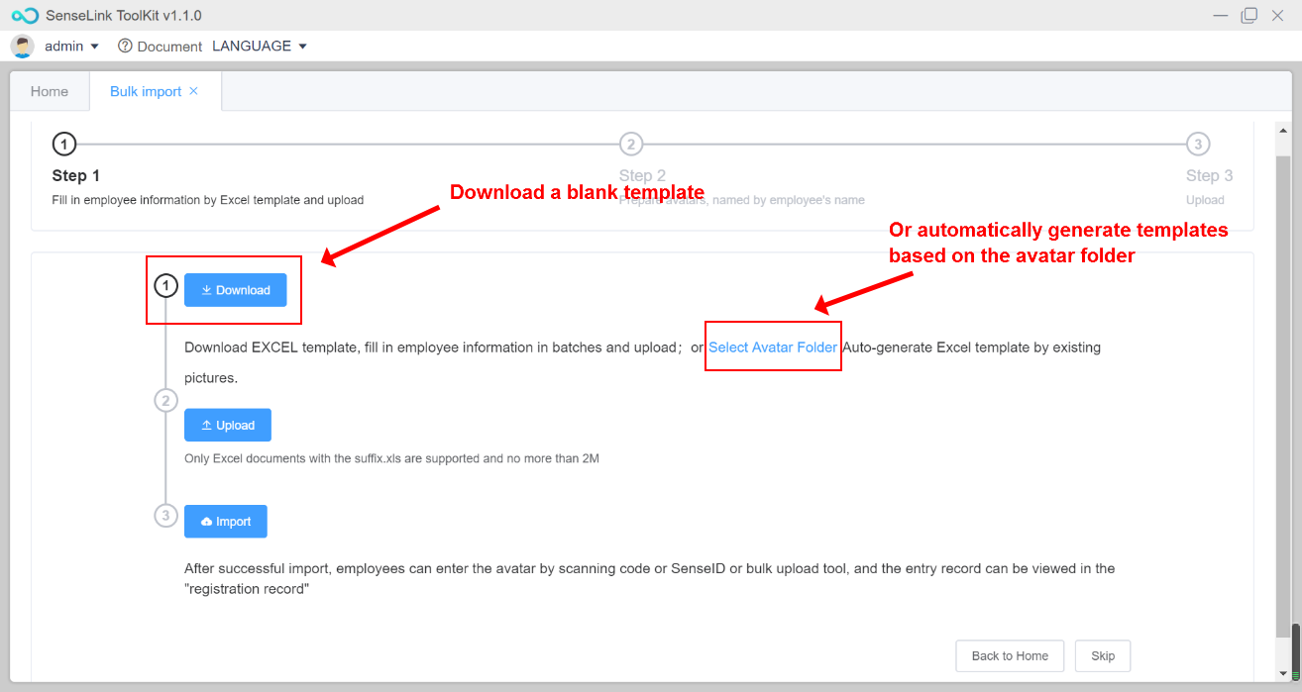Select the Bulk import tab
This screenshot has width=1302, height=692.
(x=145, y=91)
